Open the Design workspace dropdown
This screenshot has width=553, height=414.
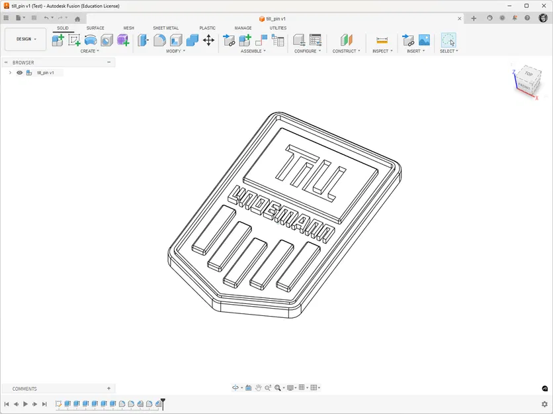coord(25,38)
